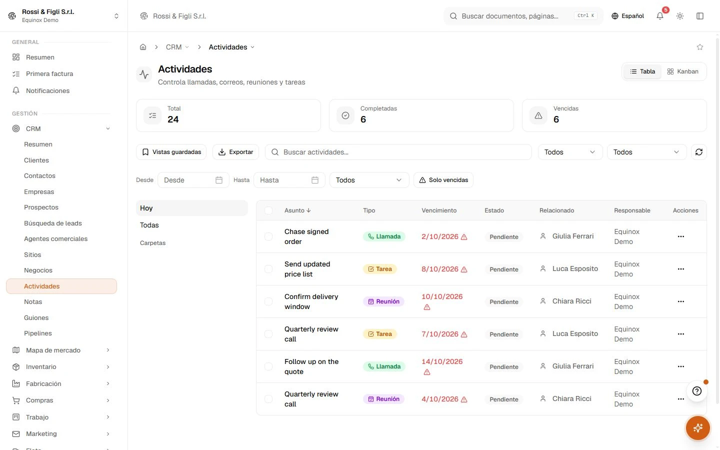
Task: Click the global document search box
Action: (x=523, y=16)
